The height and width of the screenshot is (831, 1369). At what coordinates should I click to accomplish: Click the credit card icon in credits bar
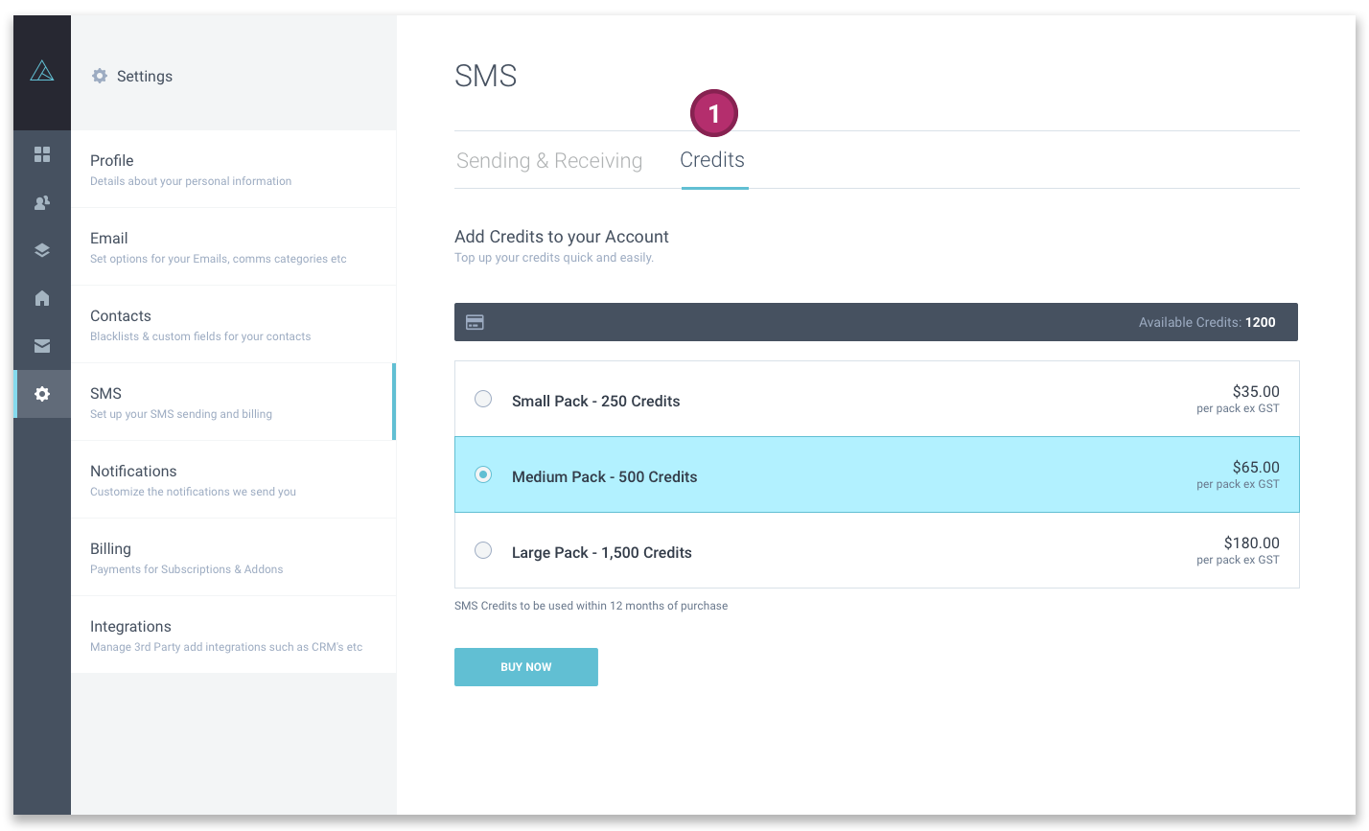475,322
